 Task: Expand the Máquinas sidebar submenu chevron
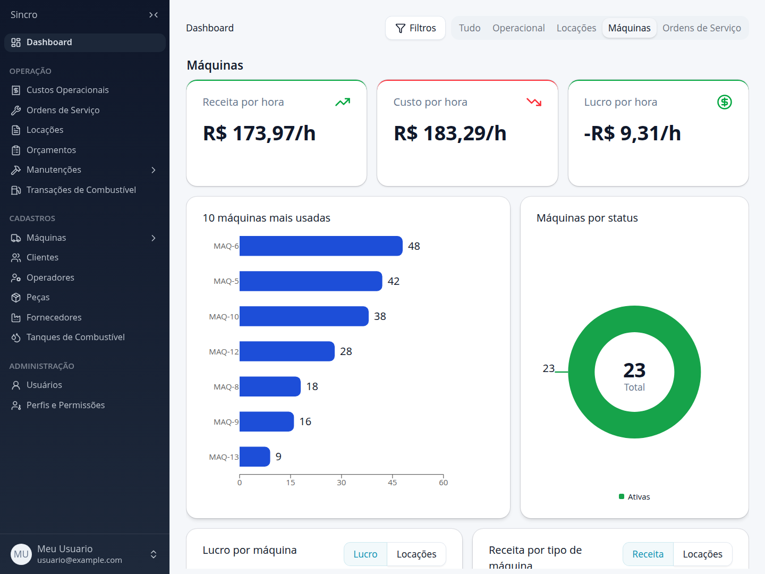click(x=154, y=238)
